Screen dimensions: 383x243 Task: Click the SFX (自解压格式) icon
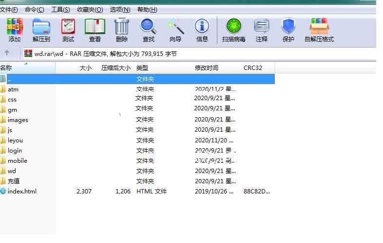click(x=319, y=30)
